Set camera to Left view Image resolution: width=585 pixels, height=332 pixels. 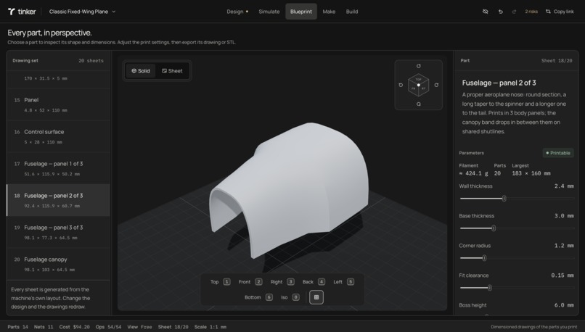(x=343, y=282)
